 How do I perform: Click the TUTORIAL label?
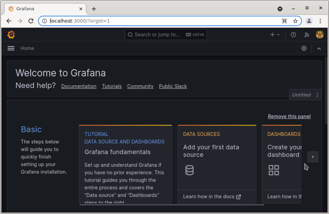point(96,134)
